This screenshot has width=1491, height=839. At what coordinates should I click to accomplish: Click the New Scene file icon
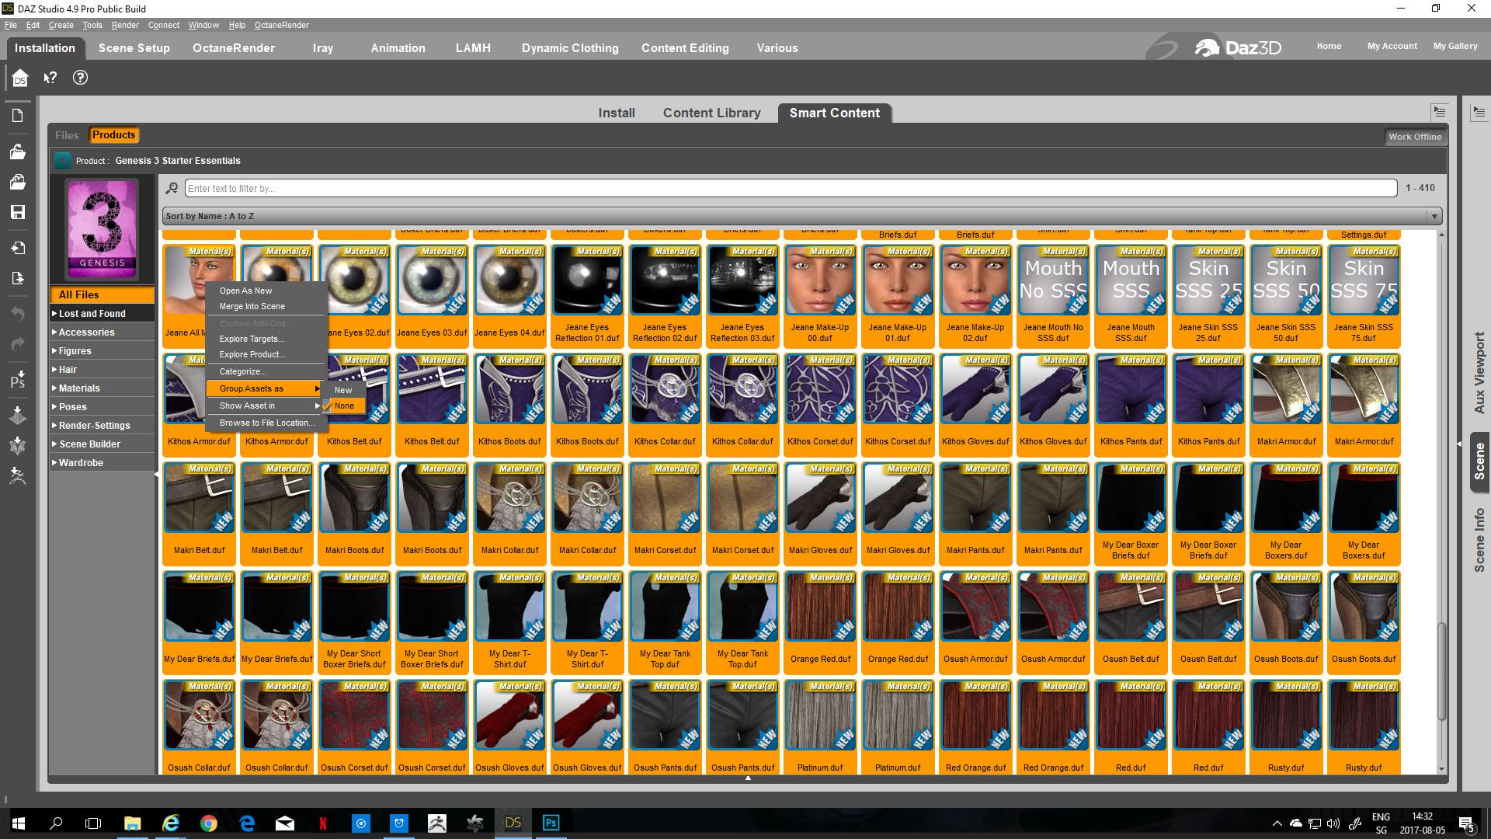click(18, 116)
